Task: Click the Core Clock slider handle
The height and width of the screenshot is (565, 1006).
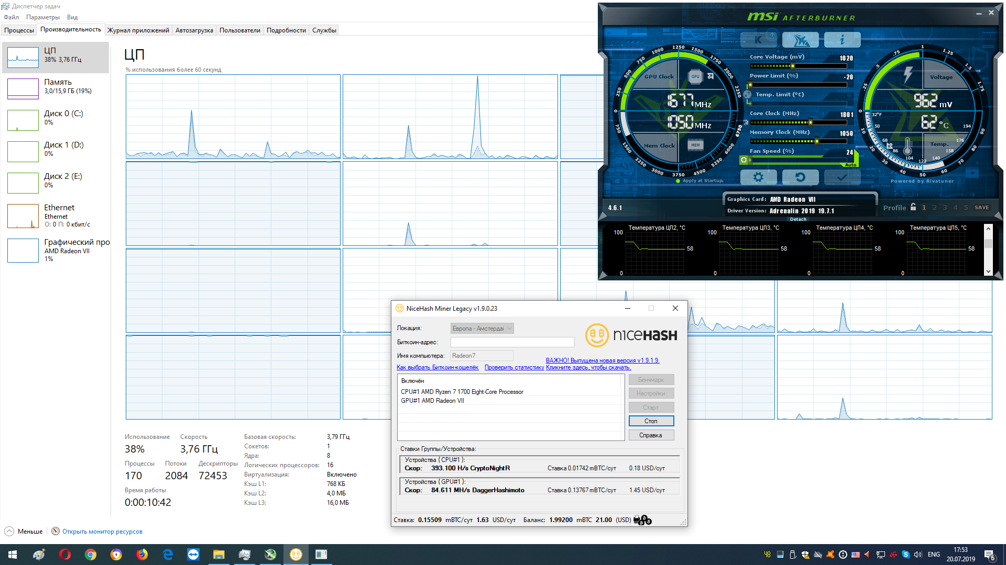Action: (x=810, y=123)
